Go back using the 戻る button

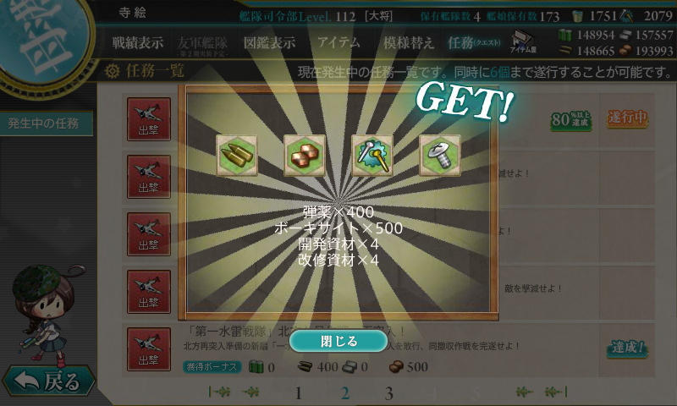click(48, 381)
